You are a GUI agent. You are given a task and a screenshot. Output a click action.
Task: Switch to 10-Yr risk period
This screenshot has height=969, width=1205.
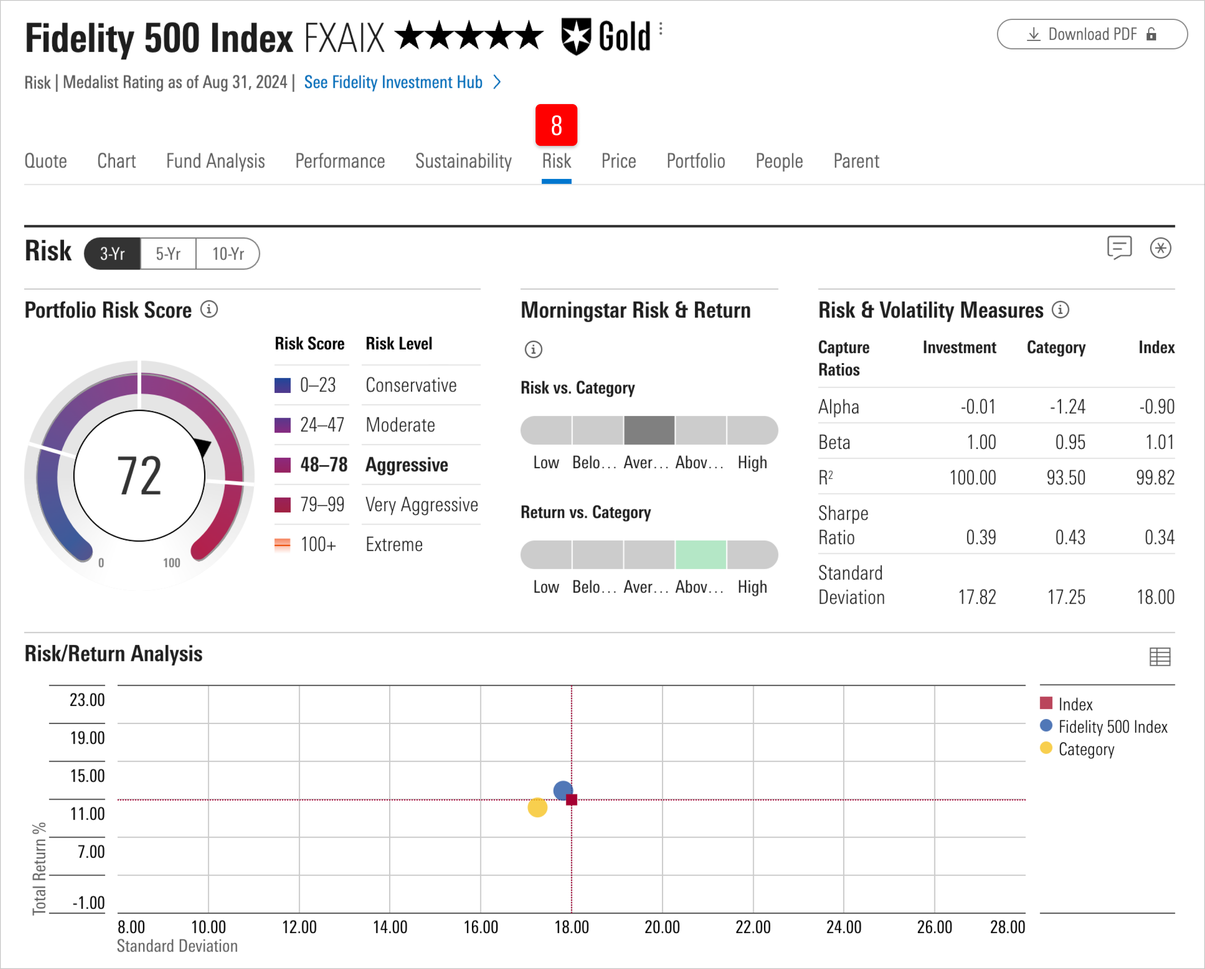pyautogui.click(x=228, y=254)
